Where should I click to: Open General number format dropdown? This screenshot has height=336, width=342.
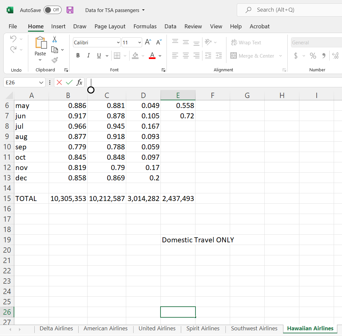(x=317, y=43)
